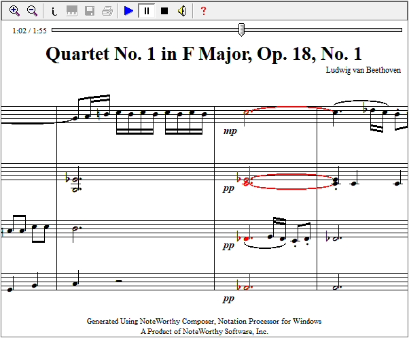The image size is (409, 338).
Task: Click the pp marking under the bottom staff
Action: [228, 299]
